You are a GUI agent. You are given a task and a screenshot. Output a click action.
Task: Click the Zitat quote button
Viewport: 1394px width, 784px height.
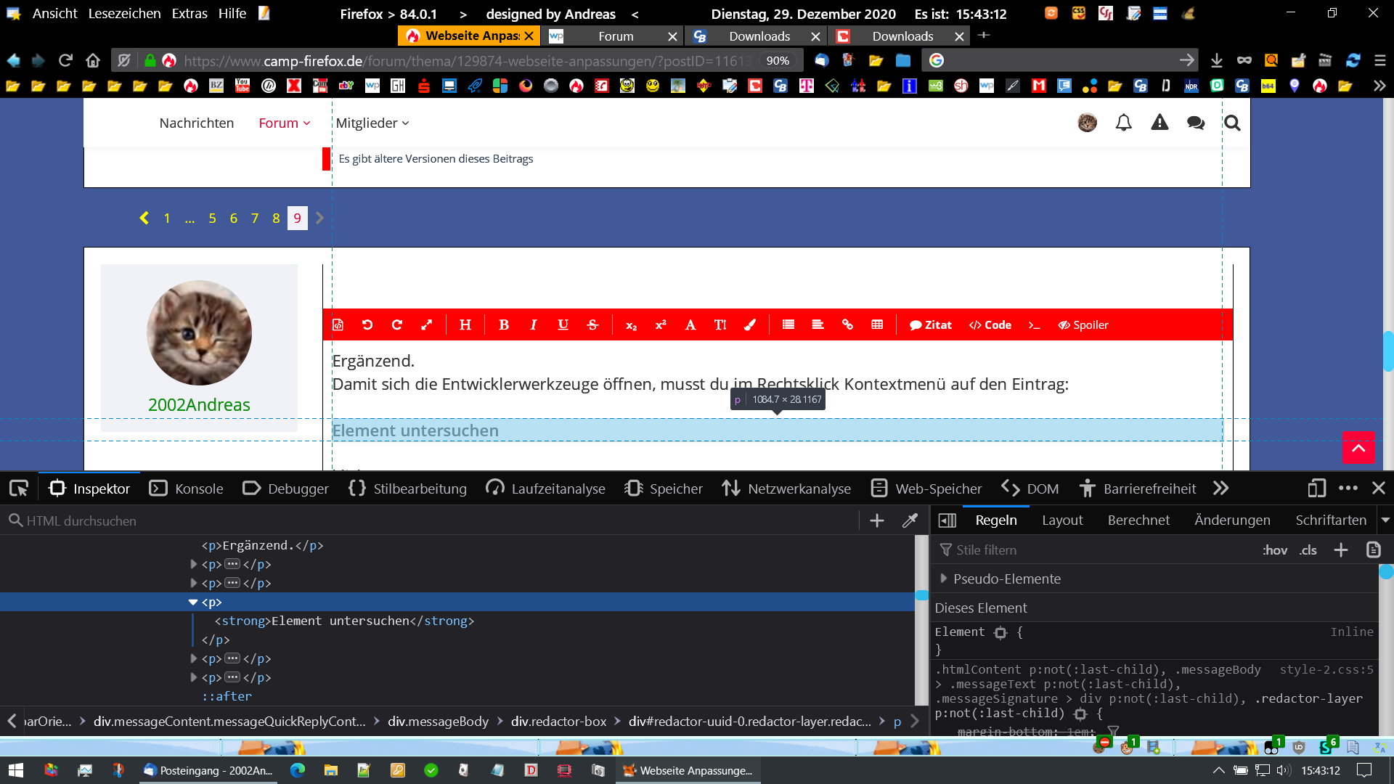tap(930, 324)
